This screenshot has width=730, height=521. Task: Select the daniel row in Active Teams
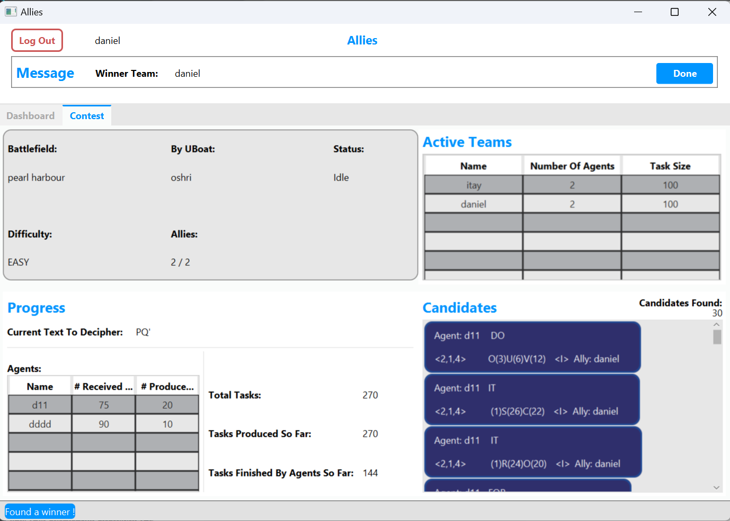572,204
